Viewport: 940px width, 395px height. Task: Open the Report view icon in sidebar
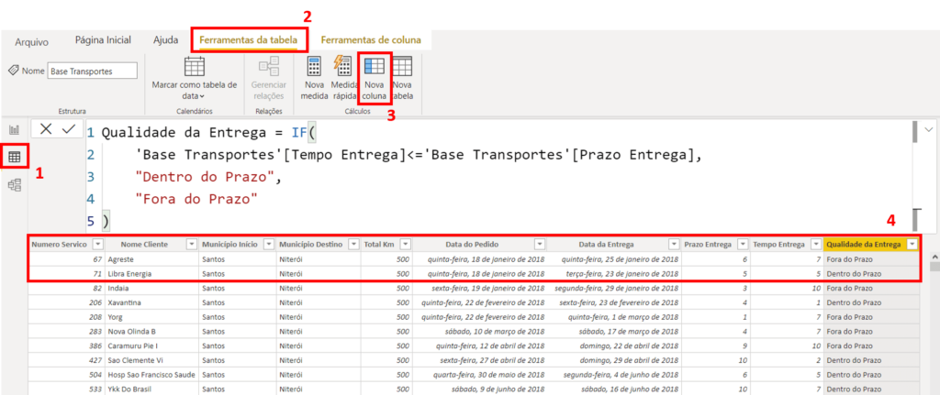(15, 130)
